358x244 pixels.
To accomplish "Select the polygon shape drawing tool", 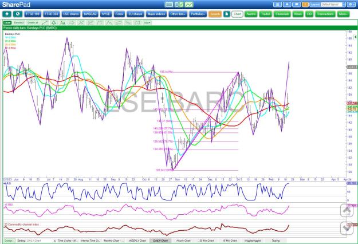I will pyautogui.click(x=137, y=22).
